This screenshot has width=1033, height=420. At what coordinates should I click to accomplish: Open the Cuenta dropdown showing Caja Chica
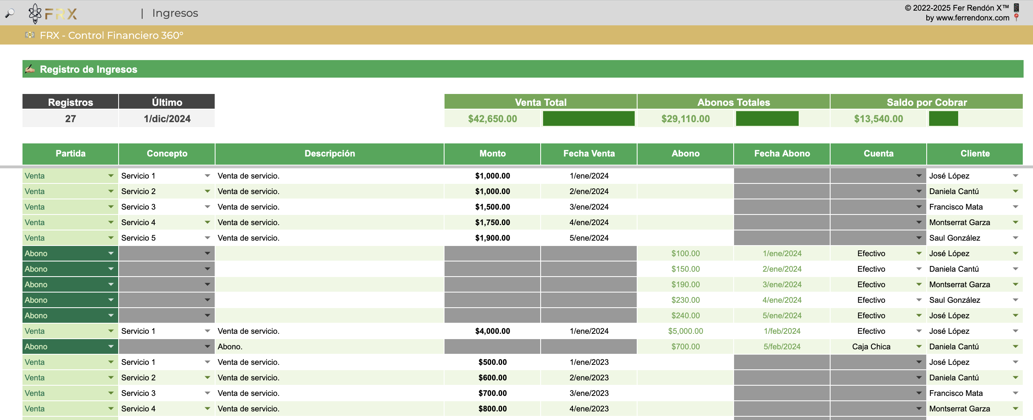[919, 346]
